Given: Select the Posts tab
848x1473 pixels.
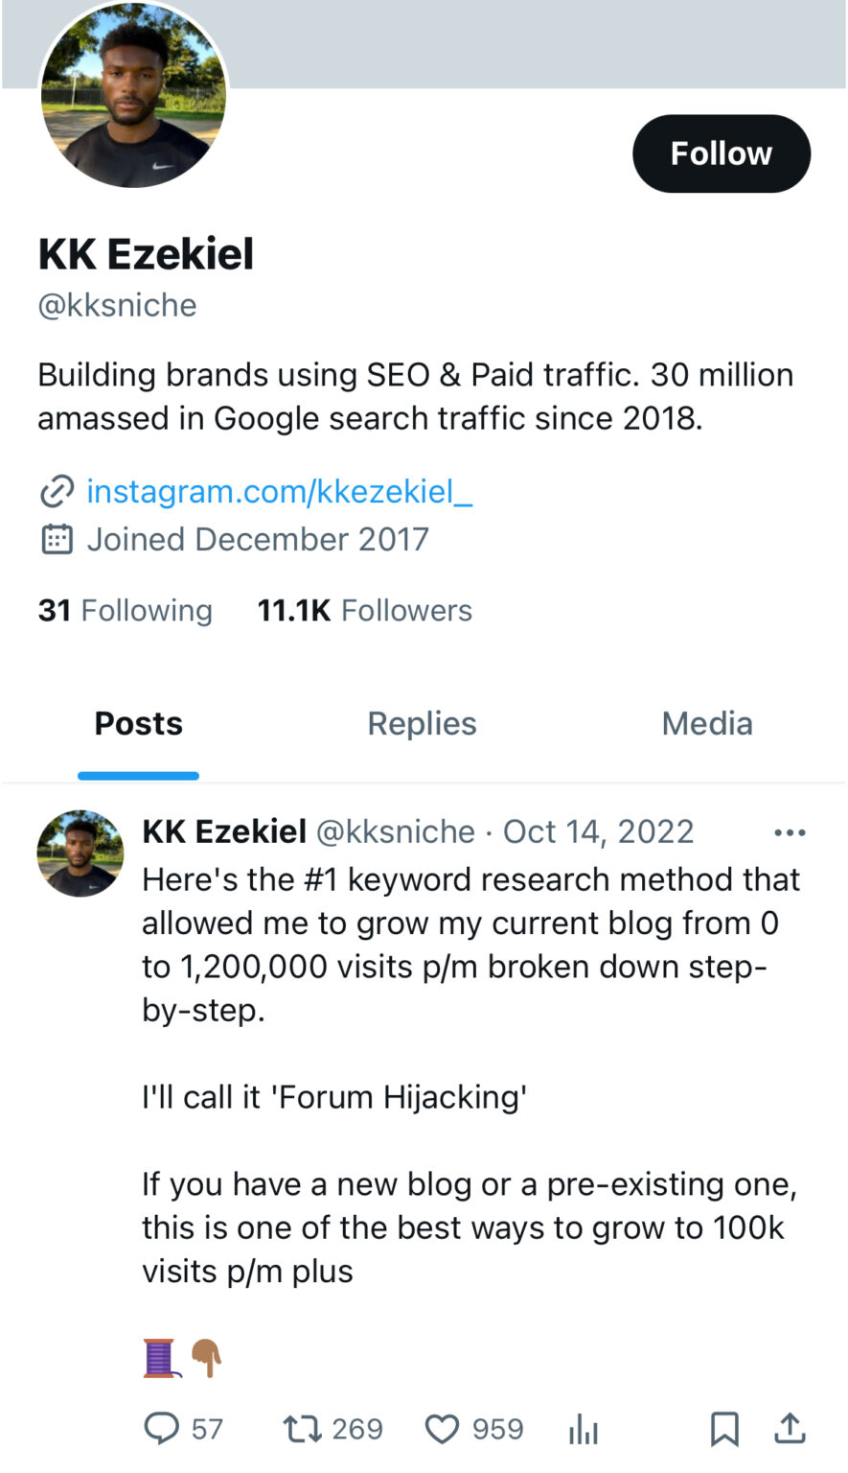Looking at the screenshot, I should [138, 724].
